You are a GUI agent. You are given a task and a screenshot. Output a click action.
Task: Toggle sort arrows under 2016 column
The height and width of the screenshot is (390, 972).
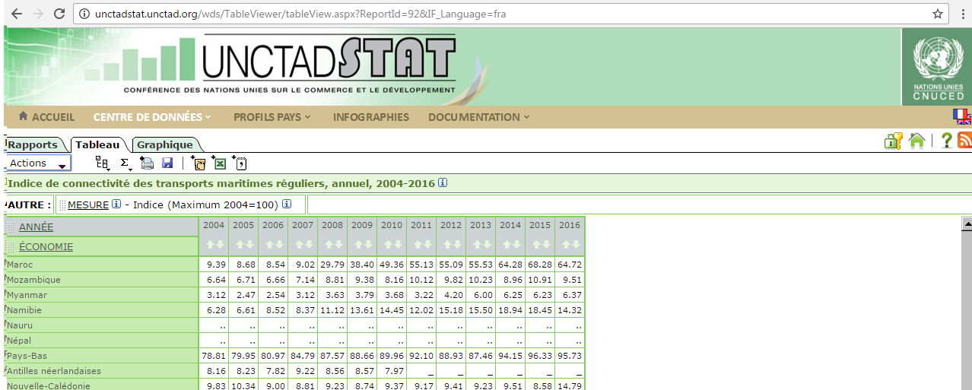pos(570,245)
